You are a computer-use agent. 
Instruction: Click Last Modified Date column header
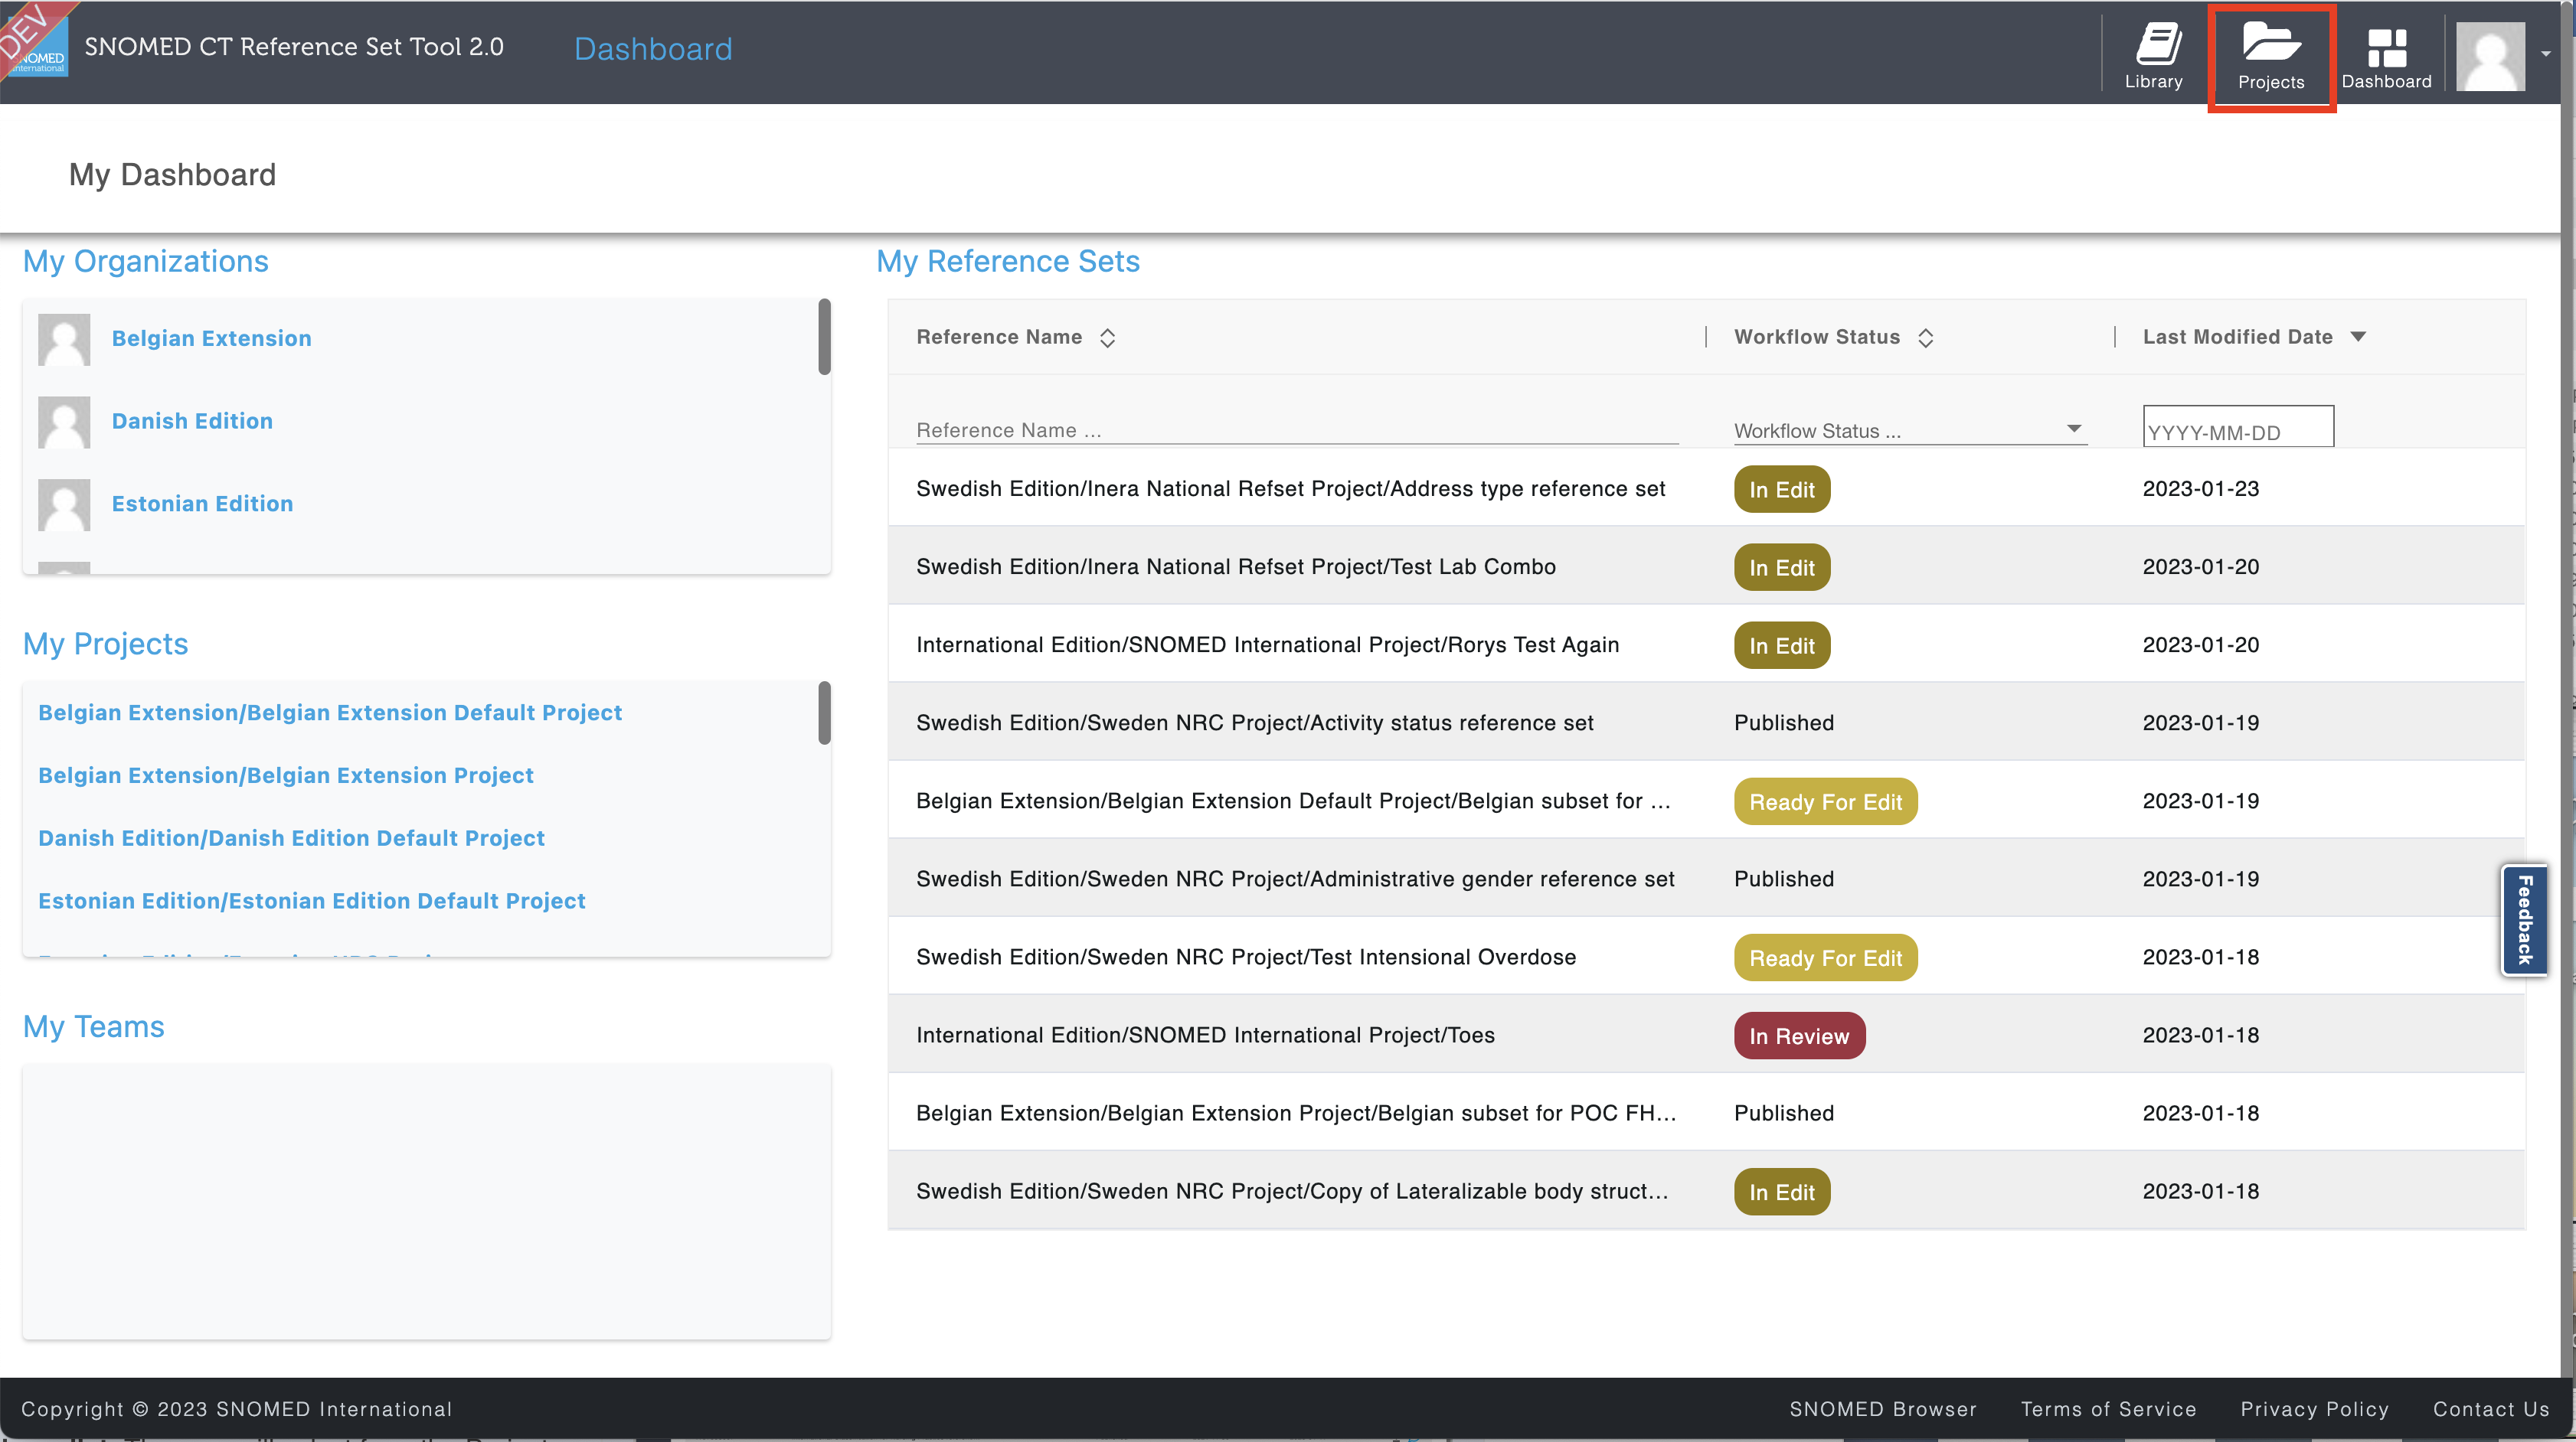tap(2237, 337)
